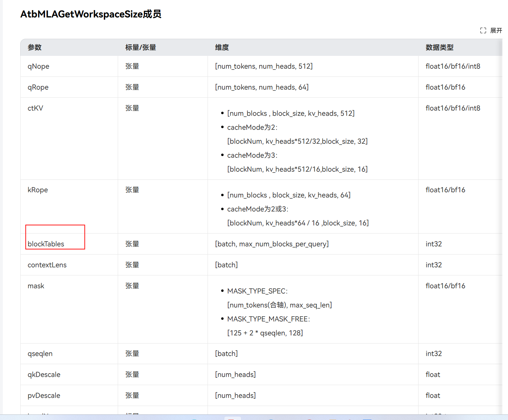Click float16/bf16/int8 in the qNope row
Image resolution: width=508 pixels, height=420 pixels.
pyautogui.click(x=453, y=66)
